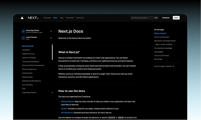Open Project Structure in the sidebar
Viewport: 201px width, 120px height.
pos(28,54)
